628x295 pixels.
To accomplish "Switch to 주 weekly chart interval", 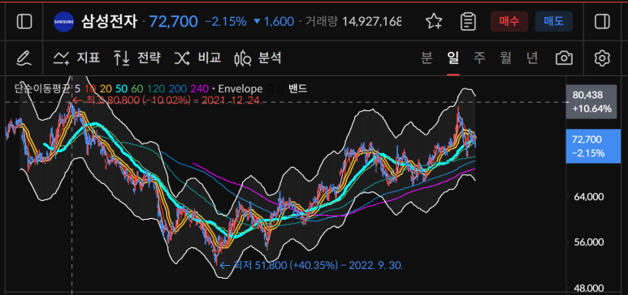I will pyautogui.click(x=479, y=58).
